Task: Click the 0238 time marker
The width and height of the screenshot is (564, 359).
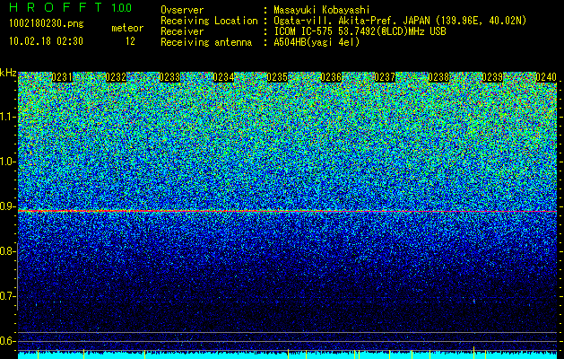Action: pos(438,77)
